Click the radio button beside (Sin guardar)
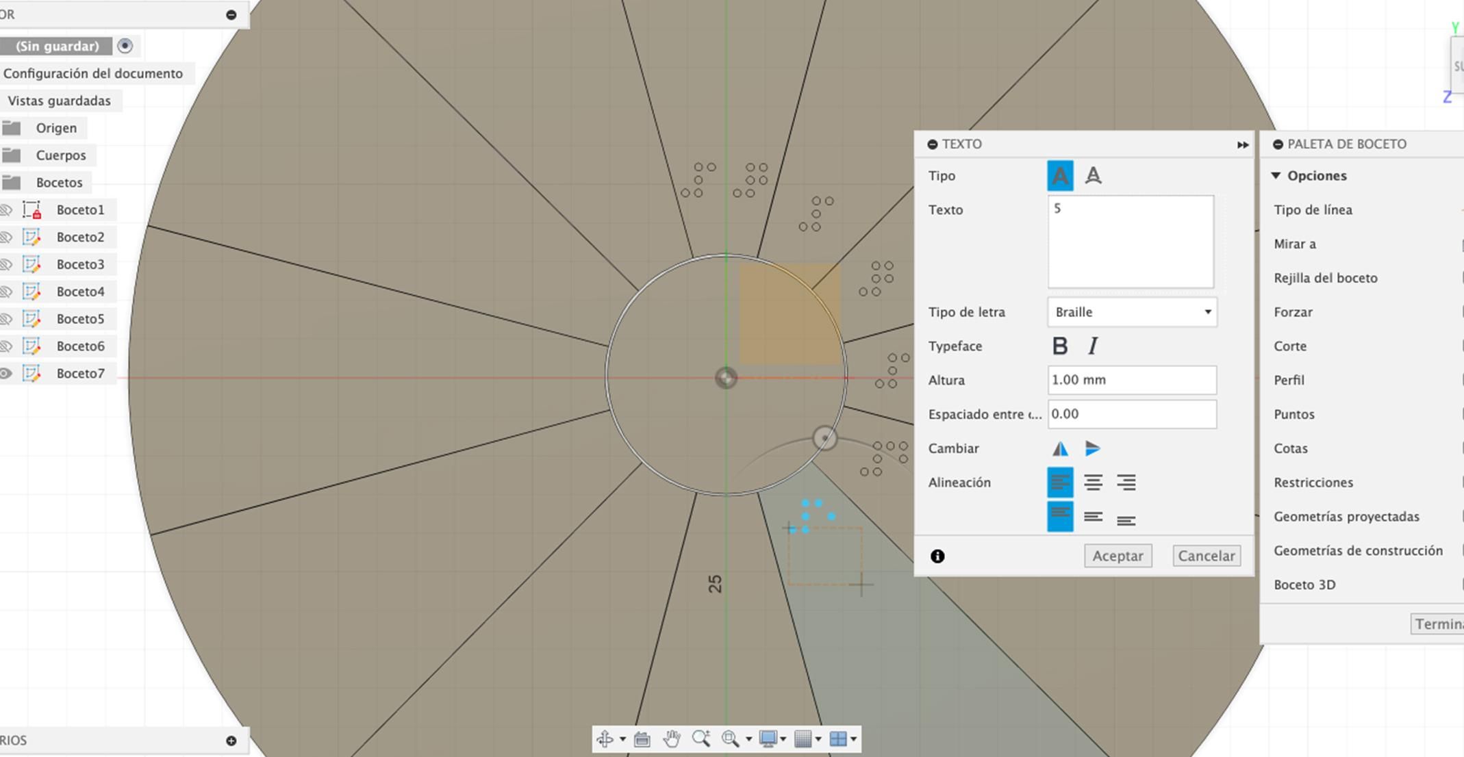This screenshot has height=757, width=1464. tap(125, 46)
